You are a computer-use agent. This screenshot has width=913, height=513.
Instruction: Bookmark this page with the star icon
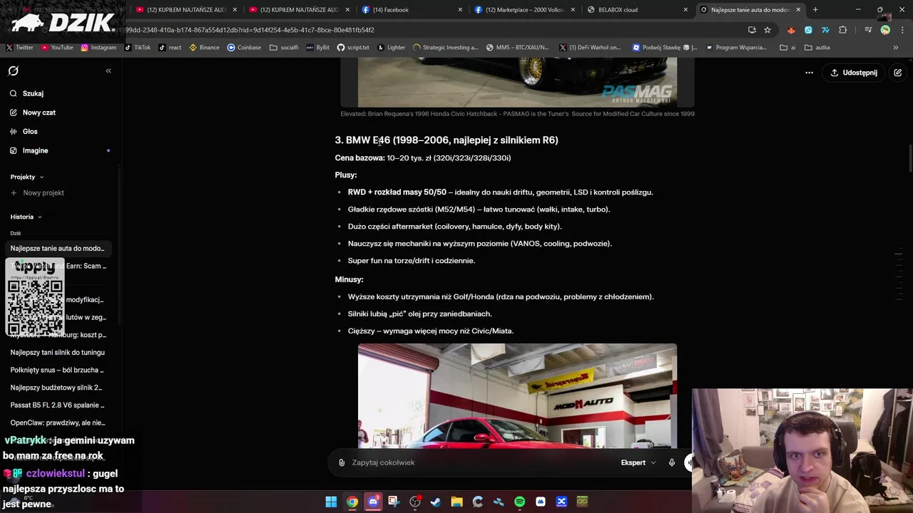pos(767,30)
